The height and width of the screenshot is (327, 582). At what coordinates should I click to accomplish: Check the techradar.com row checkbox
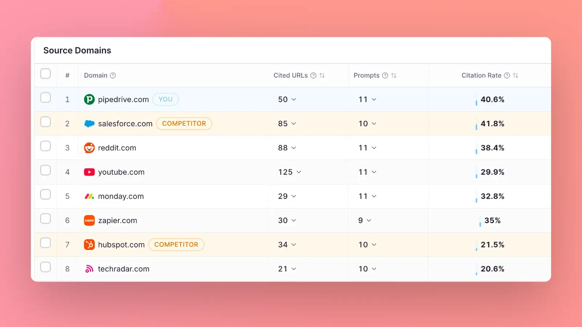(x=45, y=267)
